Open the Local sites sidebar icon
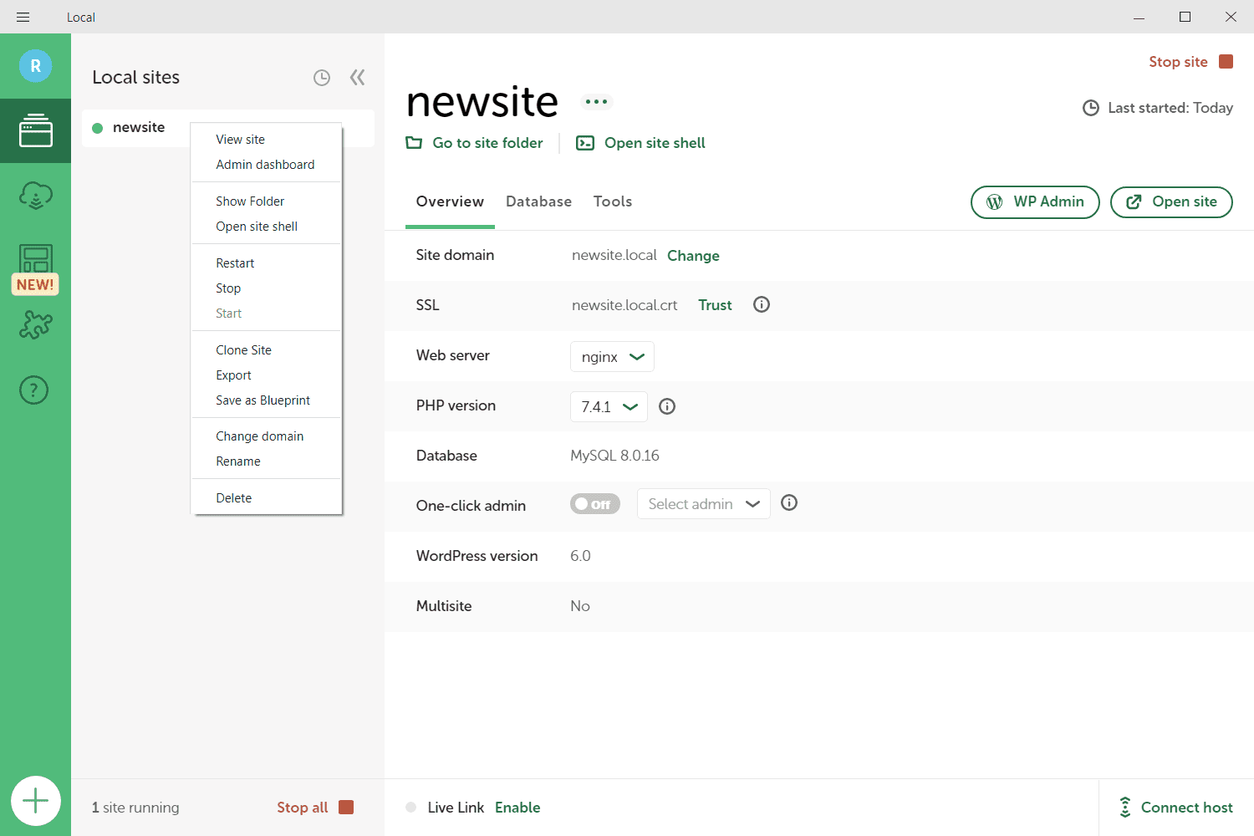This screenshot has width=1254, height=836. tap(35, 130)
